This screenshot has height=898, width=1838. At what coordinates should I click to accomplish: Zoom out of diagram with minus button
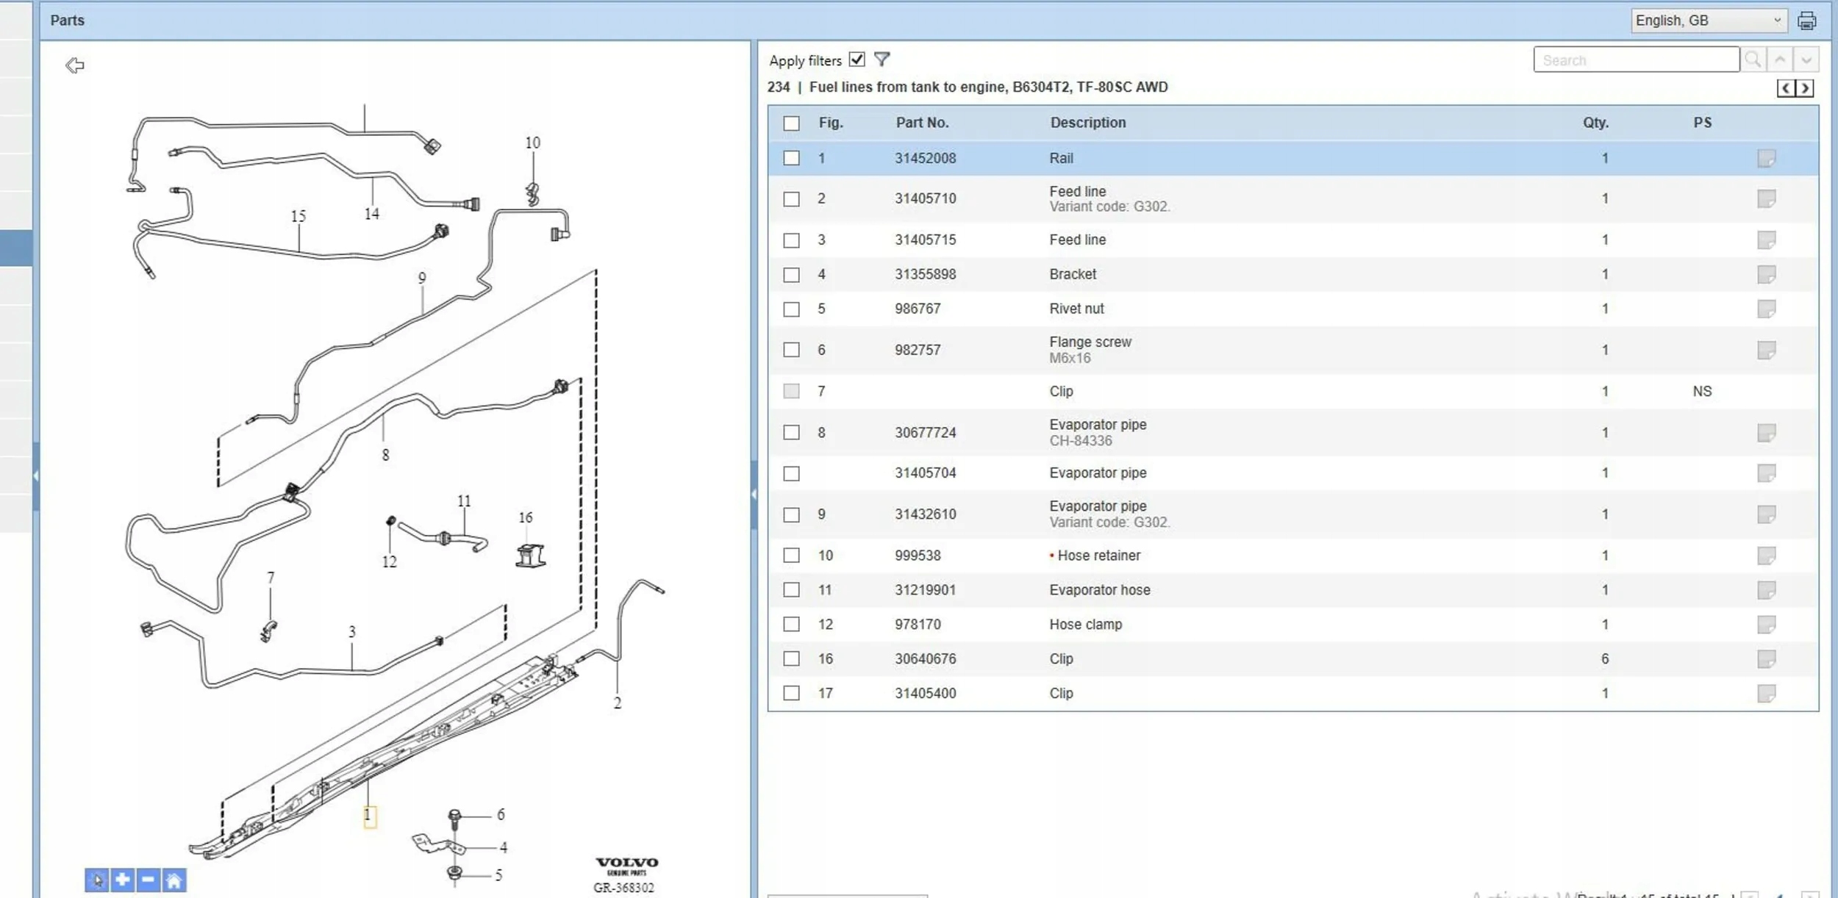point(149,880)
